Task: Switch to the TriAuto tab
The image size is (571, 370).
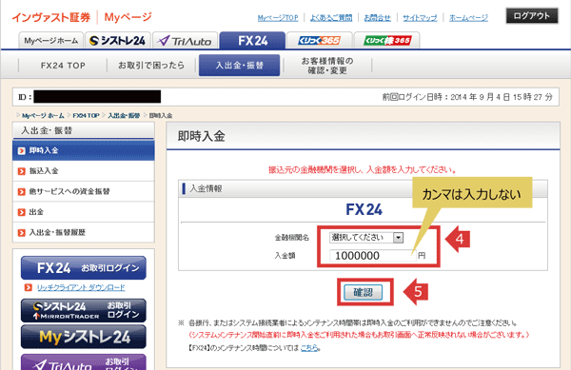Action: coord(185,40)
